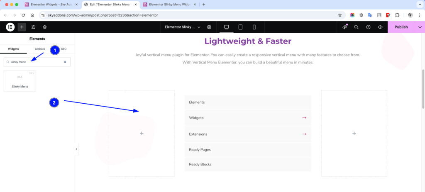The width and height of the screenshot is (425, 192).
Task: Open the Elementor Slinky document dropdown
Action: click(x=183, y=27)
